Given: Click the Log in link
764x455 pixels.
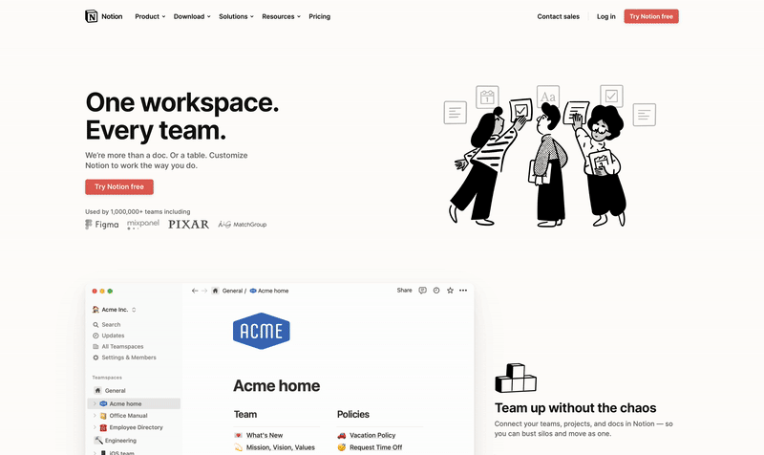Looking at the screenshot, I should (605, 16).
